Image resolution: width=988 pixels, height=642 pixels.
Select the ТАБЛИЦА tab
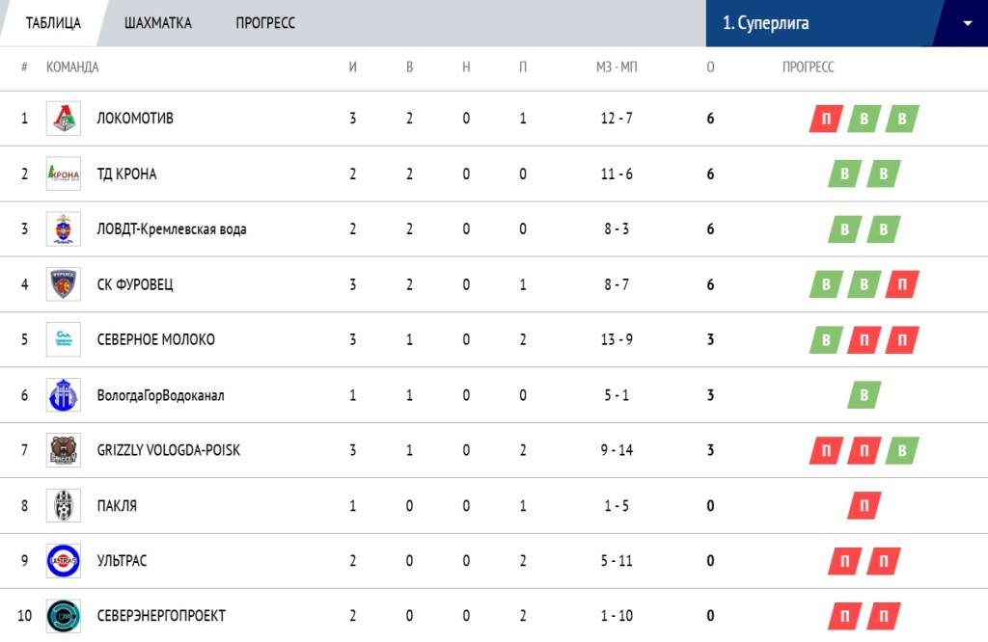pos(53,23)
